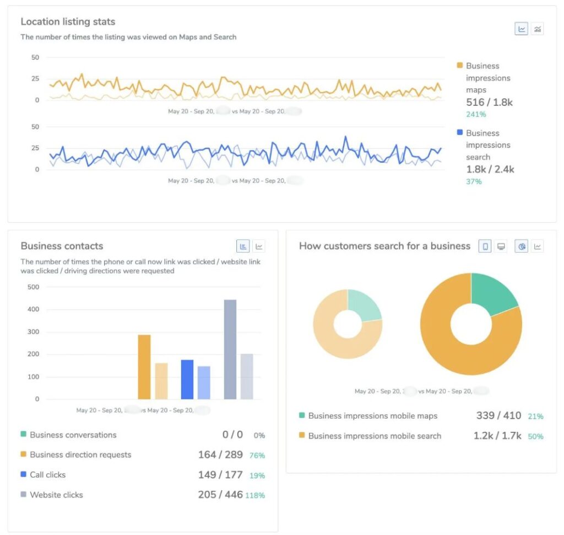Select the mobile device filter icon
Viewport: 564px width, 535px height.
click(x=485, y=247)
